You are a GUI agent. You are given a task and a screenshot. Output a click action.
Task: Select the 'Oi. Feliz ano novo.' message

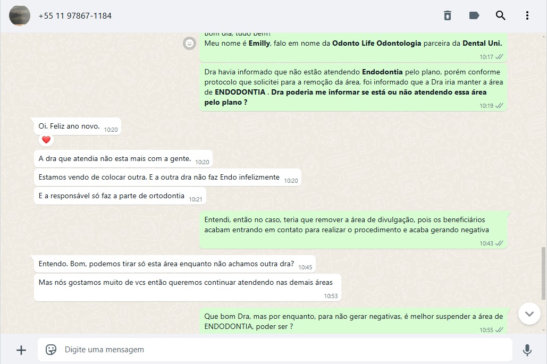(78, 126)
